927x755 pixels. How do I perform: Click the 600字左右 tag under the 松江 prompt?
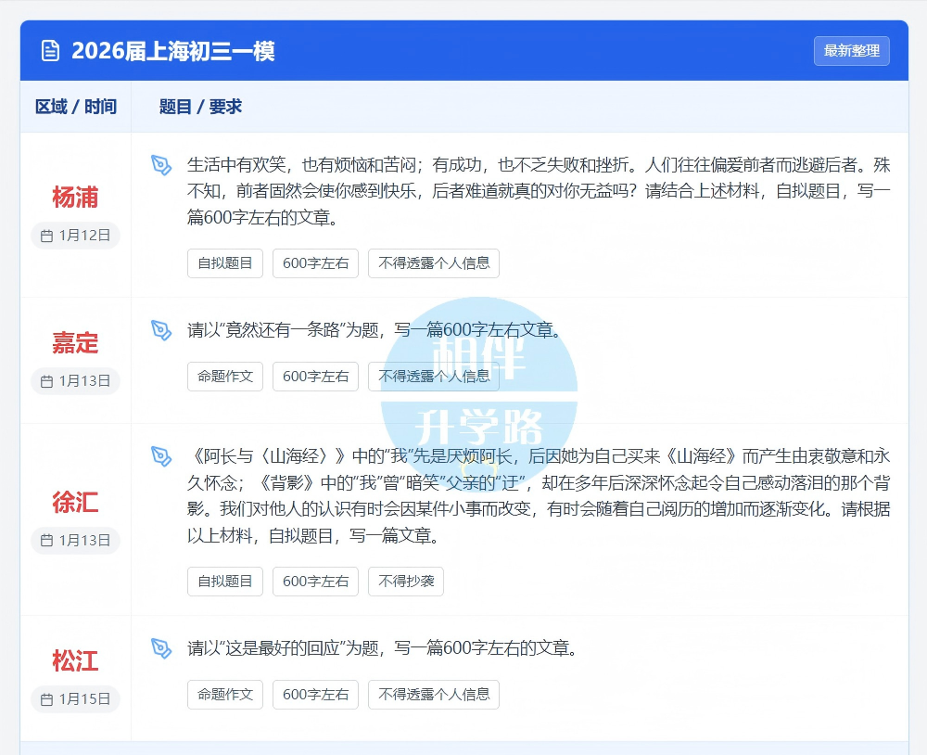(313, 695)
